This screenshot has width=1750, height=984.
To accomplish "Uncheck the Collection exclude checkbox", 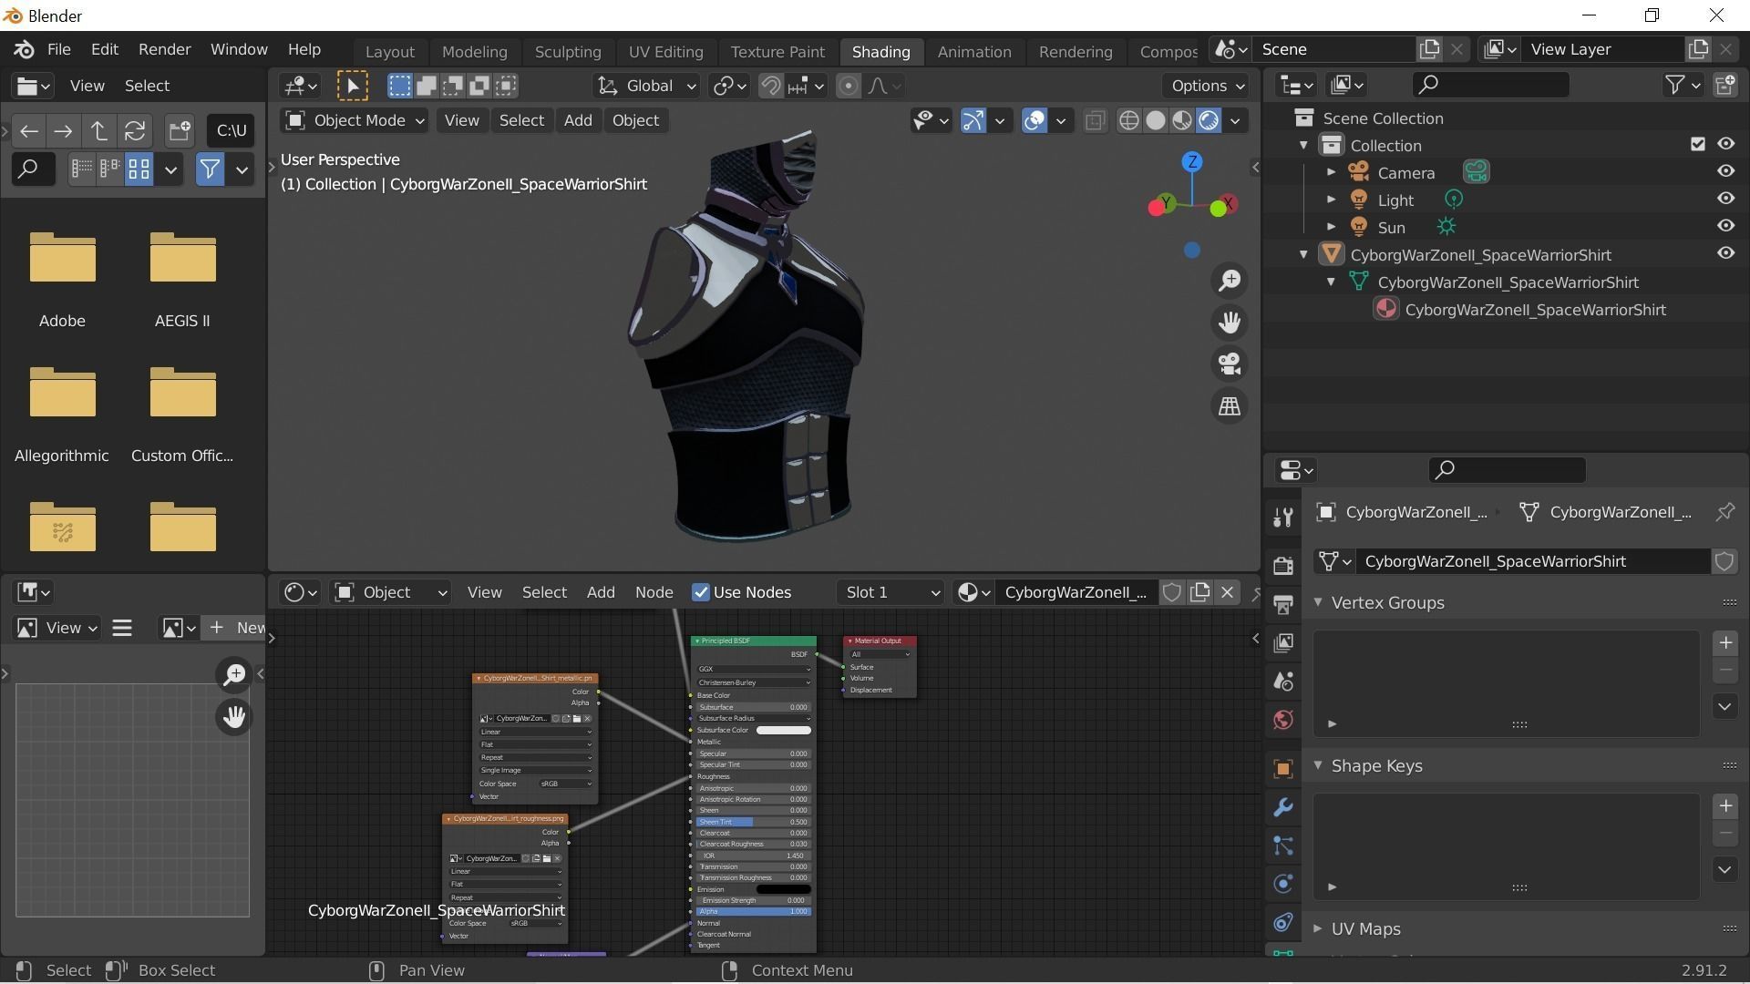I will [x=1697, y=144].
